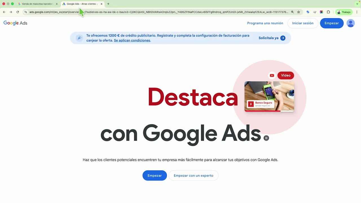Screen dimensions: 361x203
Task: Open a new tab with the plus icon
Action: coord(108,4)
